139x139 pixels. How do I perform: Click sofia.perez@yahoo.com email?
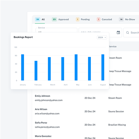(47, 127)
